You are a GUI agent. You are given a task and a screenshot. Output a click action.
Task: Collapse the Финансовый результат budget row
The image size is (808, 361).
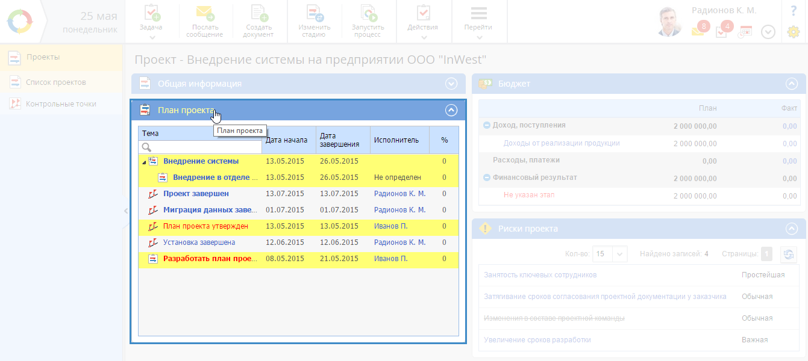pos(487,177)
